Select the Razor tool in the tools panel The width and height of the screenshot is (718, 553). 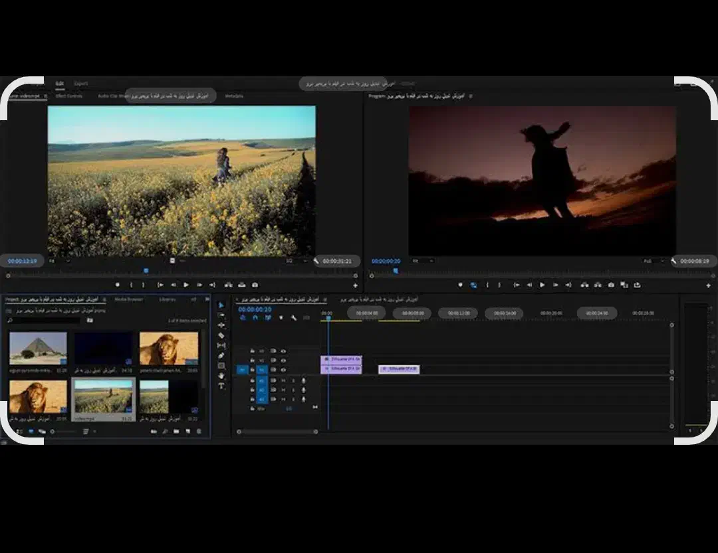pyautogui.click(x=221, y=335)
